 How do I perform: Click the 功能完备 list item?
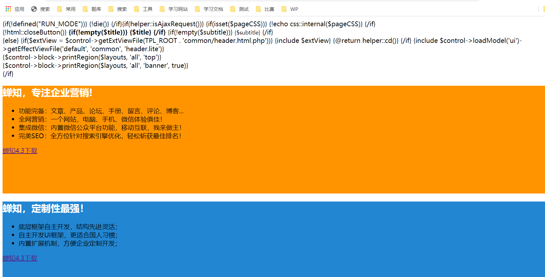pos(101,111)
